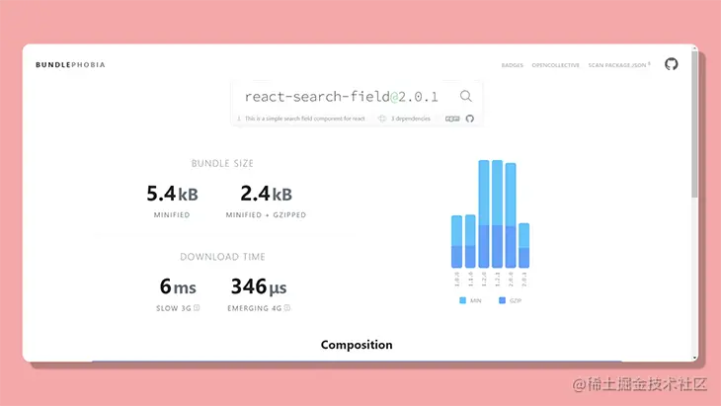721x406 pixels.
Task: Open the GitHub icon in the top header
Action: pyautogui.click(x=671, y=64)
